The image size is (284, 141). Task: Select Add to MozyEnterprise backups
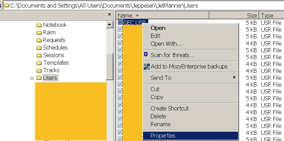click(189, 66)
